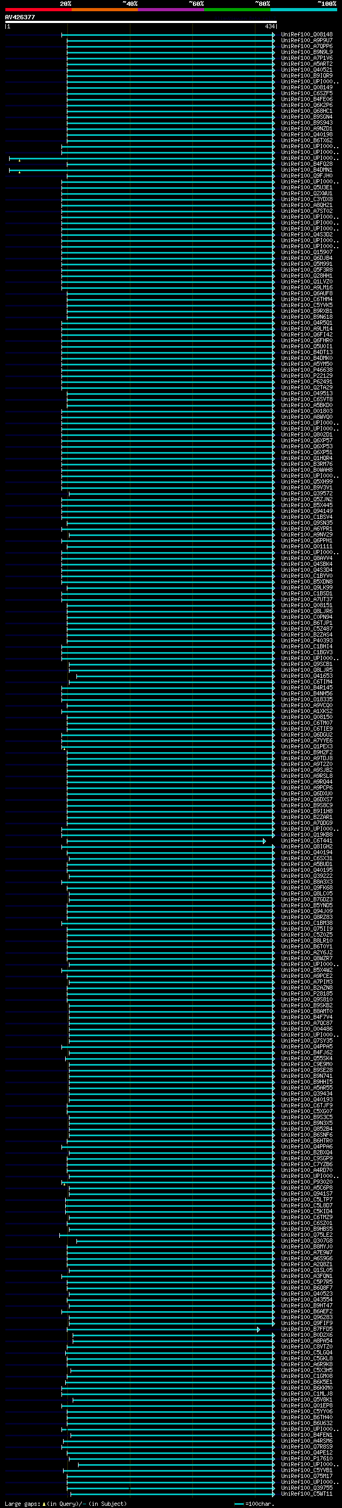Open hit UniRef100_Q9FK68

(307, 887)
